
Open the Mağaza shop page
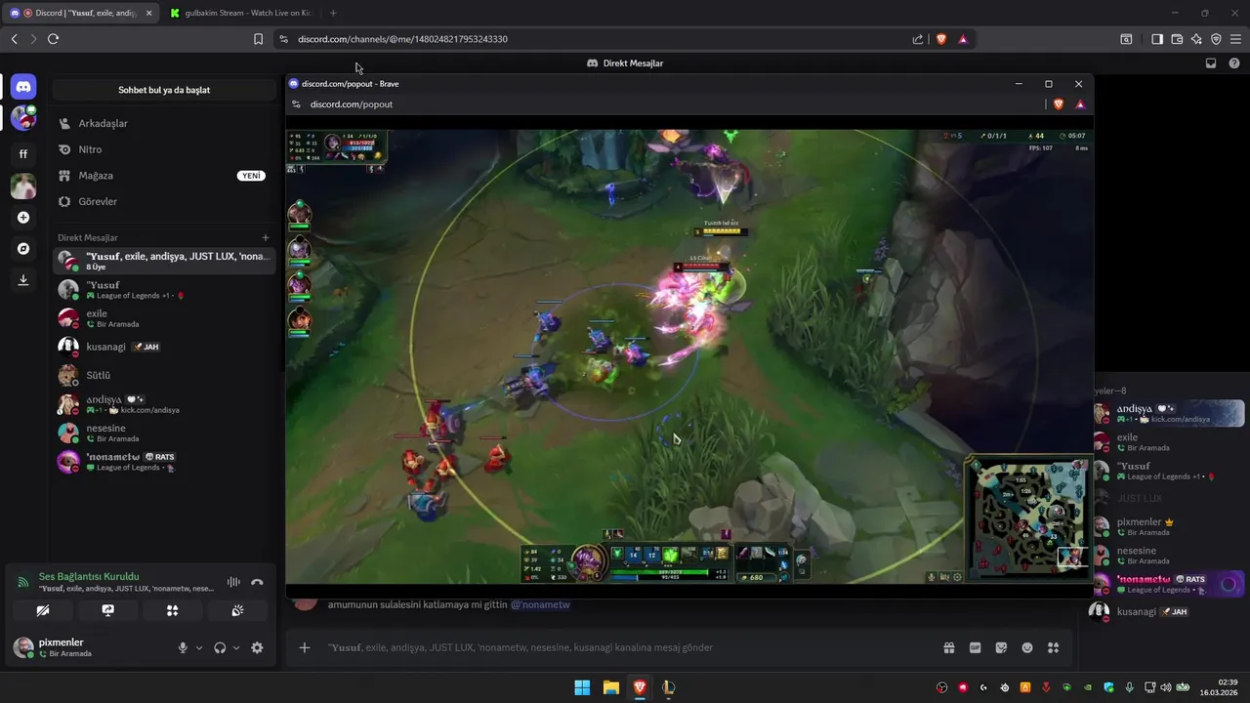(163, 176)
